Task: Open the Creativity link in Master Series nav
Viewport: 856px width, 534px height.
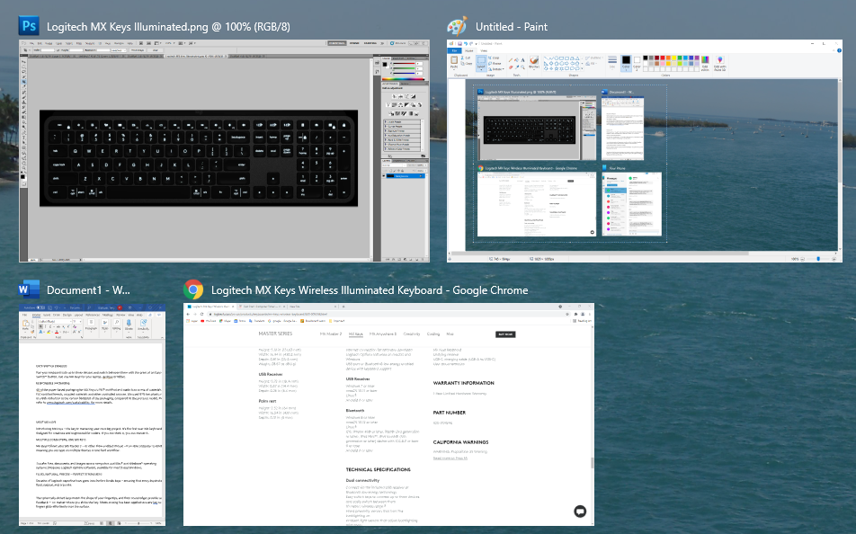Action: pos(412,334)
